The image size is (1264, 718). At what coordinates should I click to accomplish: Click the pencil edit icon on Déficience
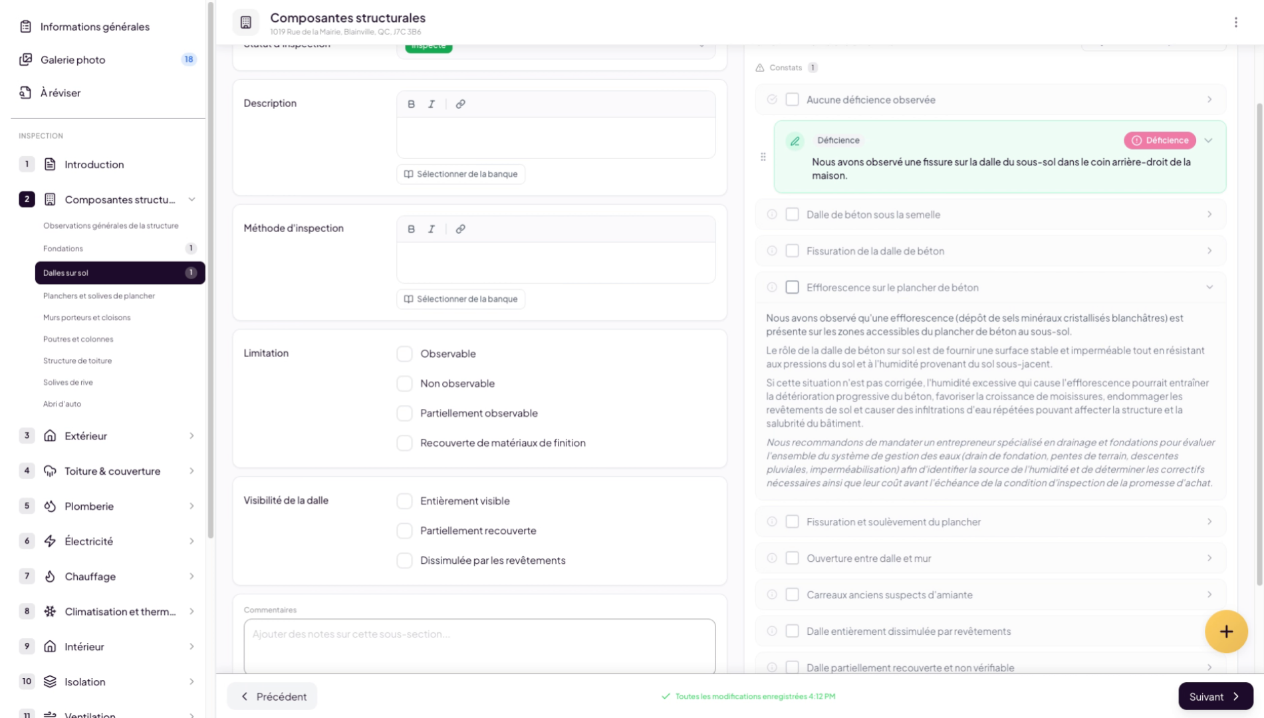pyautogui.click(x=795, y=141)
